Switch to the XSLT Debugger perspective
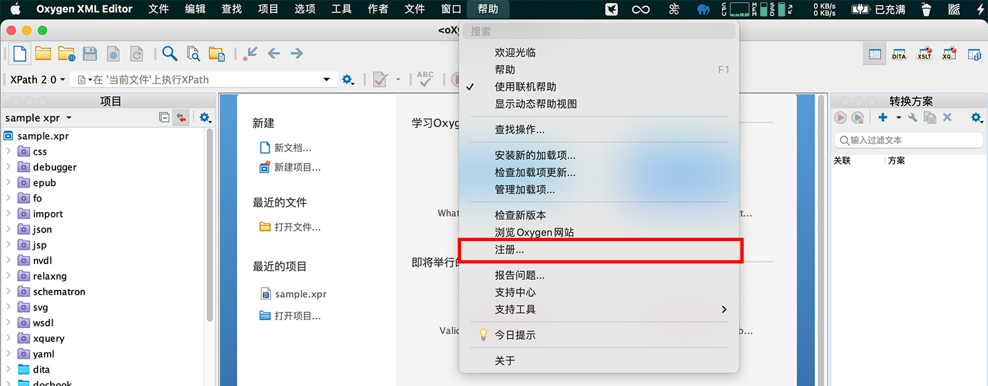This screenshot has width=988, height=386. (x=925, y=54)
